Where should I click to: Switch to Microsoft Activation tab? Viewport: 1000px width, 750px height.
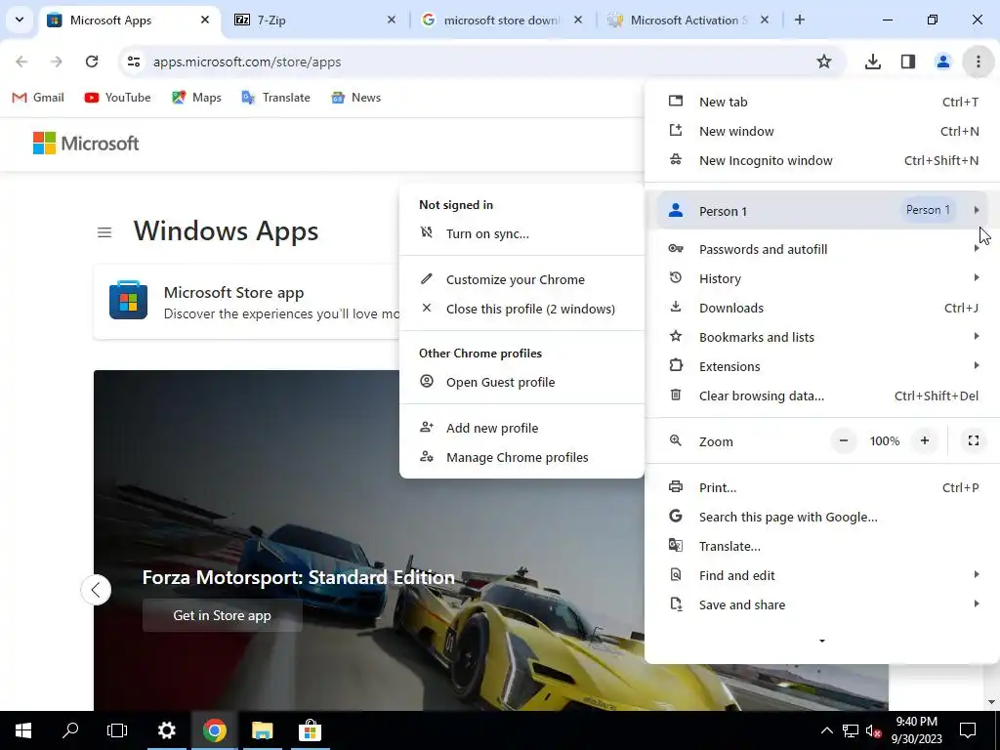[x=688, y=20]
